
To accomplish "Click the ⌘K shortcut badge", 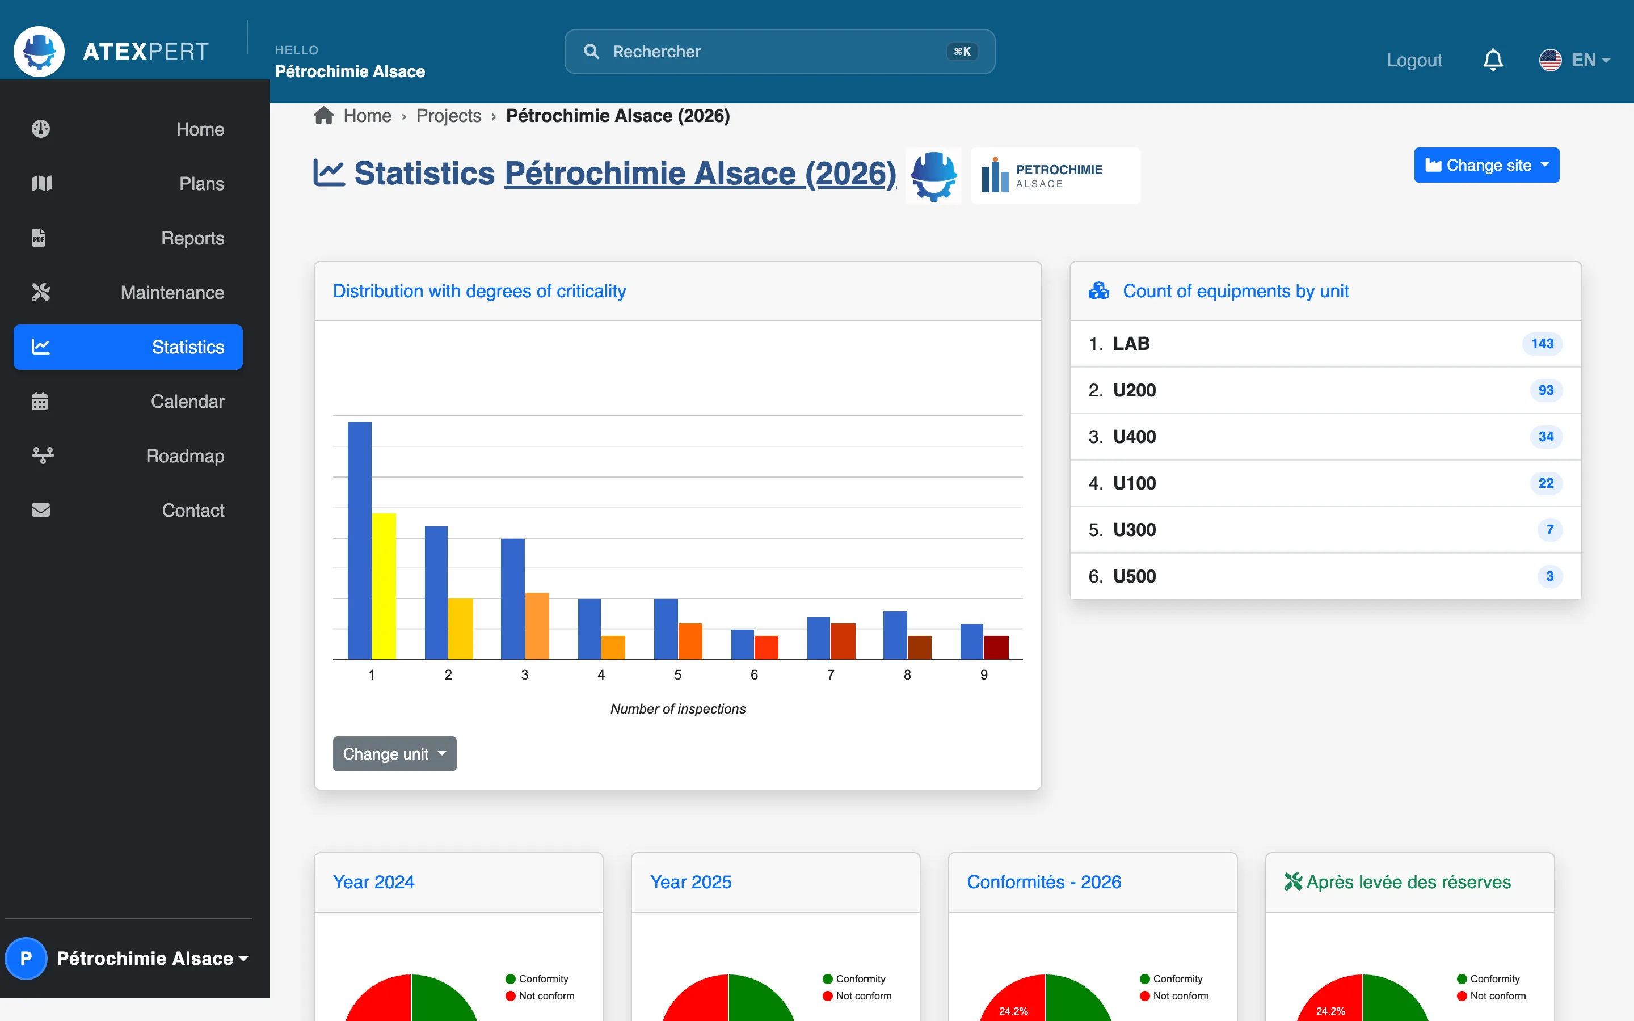I will click(x=962, y=51).
